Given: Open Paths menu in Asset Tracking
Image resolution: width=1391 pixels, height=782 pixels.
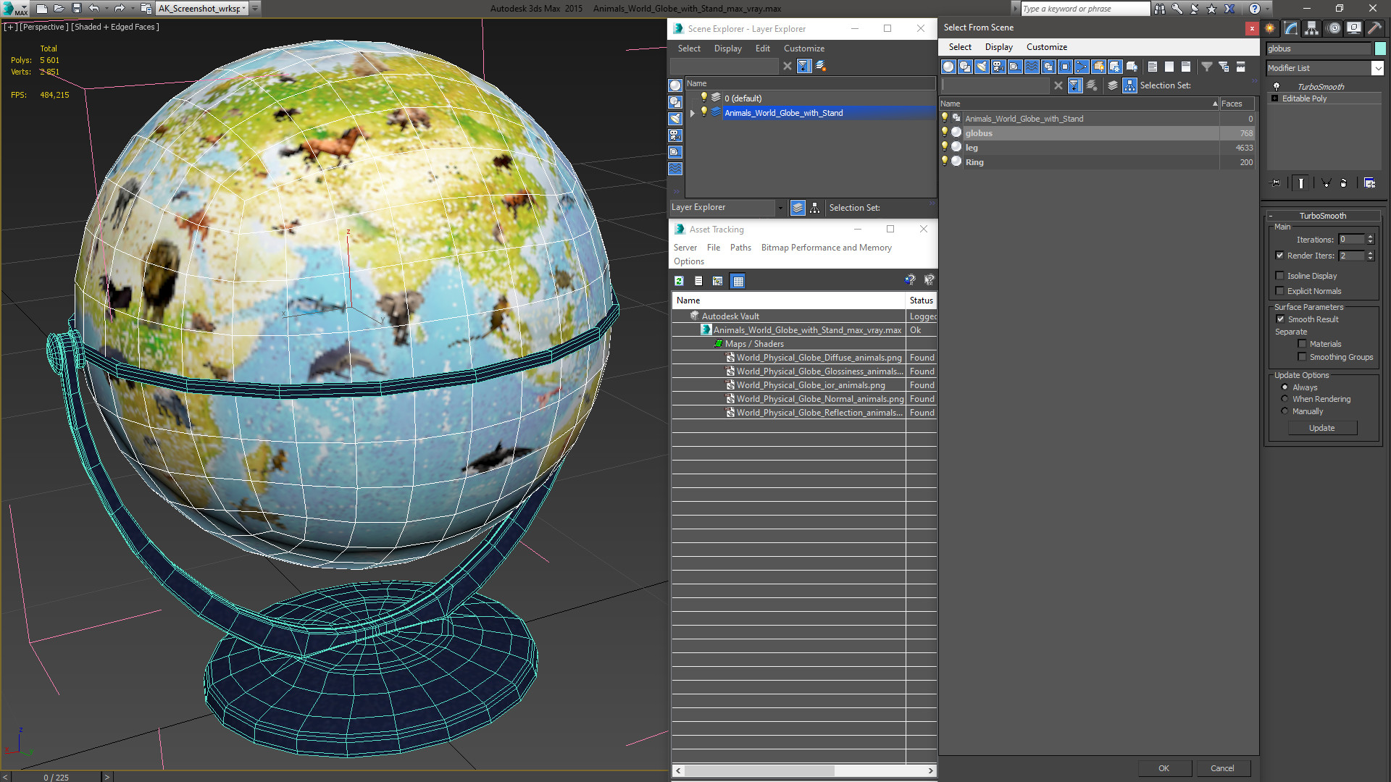Looking at the screenshot, I should coord(740,248).
